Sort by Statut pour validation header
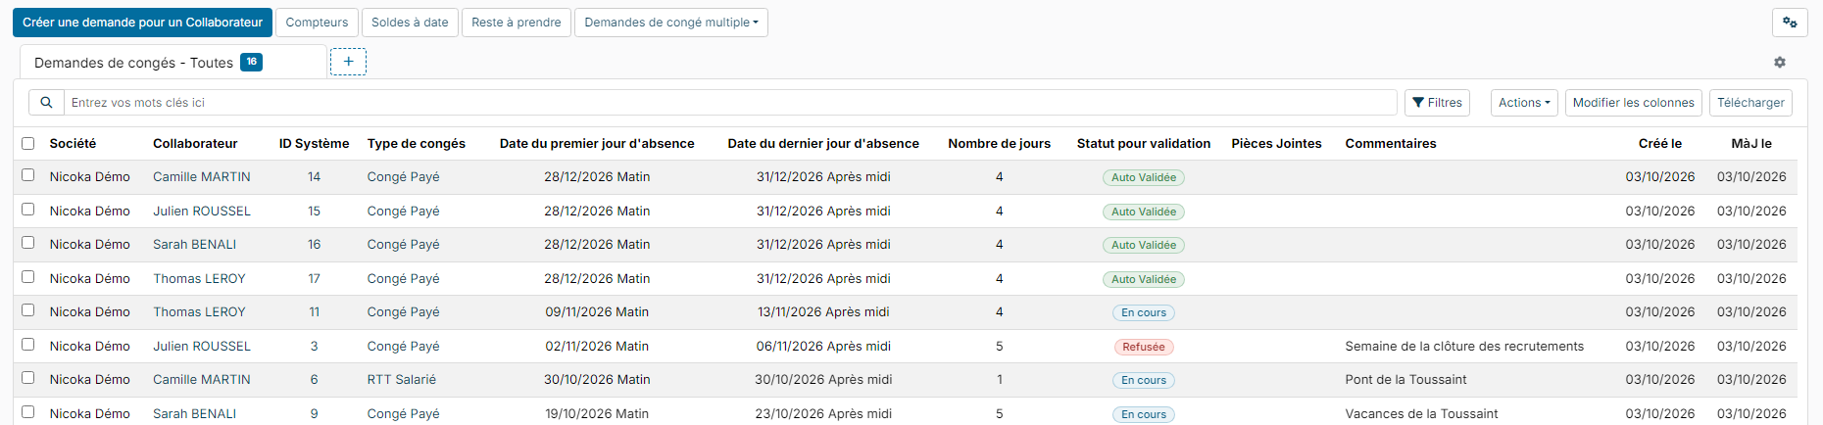Screen dimensions: 1823x425 pos(1144,144)
